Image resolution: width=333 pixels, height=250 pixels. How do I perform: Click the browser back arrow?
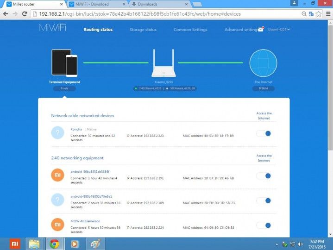(x=6, y=14)
